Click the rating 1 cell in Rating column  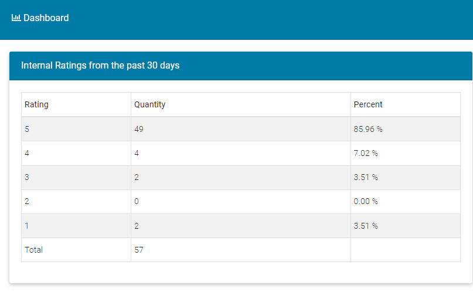[x=76, y=226]
